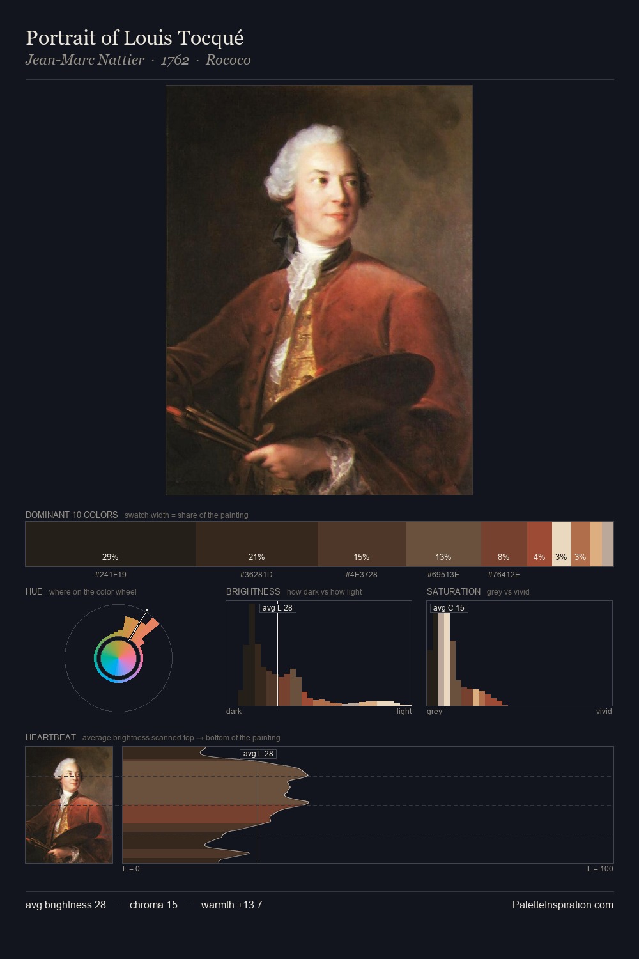Screen dimensions: 639x959
Task: Click the 'DOMINANT 10 COLORS' heading
Action: (x=72, y=515)
